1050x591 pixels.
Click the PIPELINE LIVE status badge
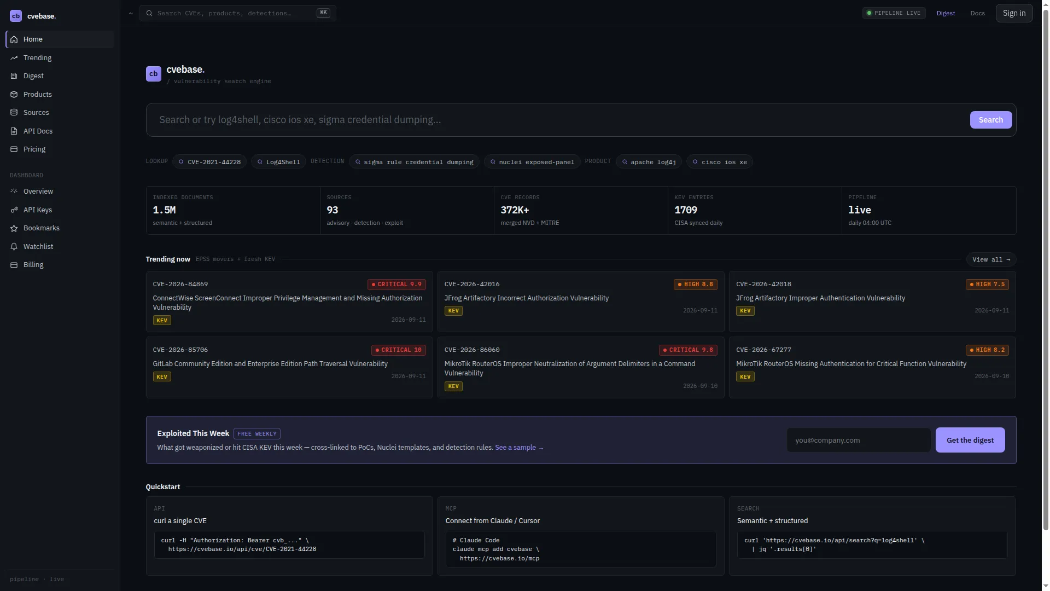click(894, 13)
